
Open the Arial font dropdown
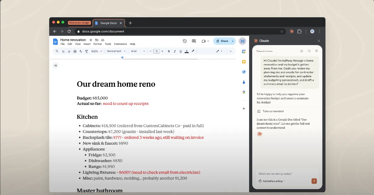coord(138,51)
